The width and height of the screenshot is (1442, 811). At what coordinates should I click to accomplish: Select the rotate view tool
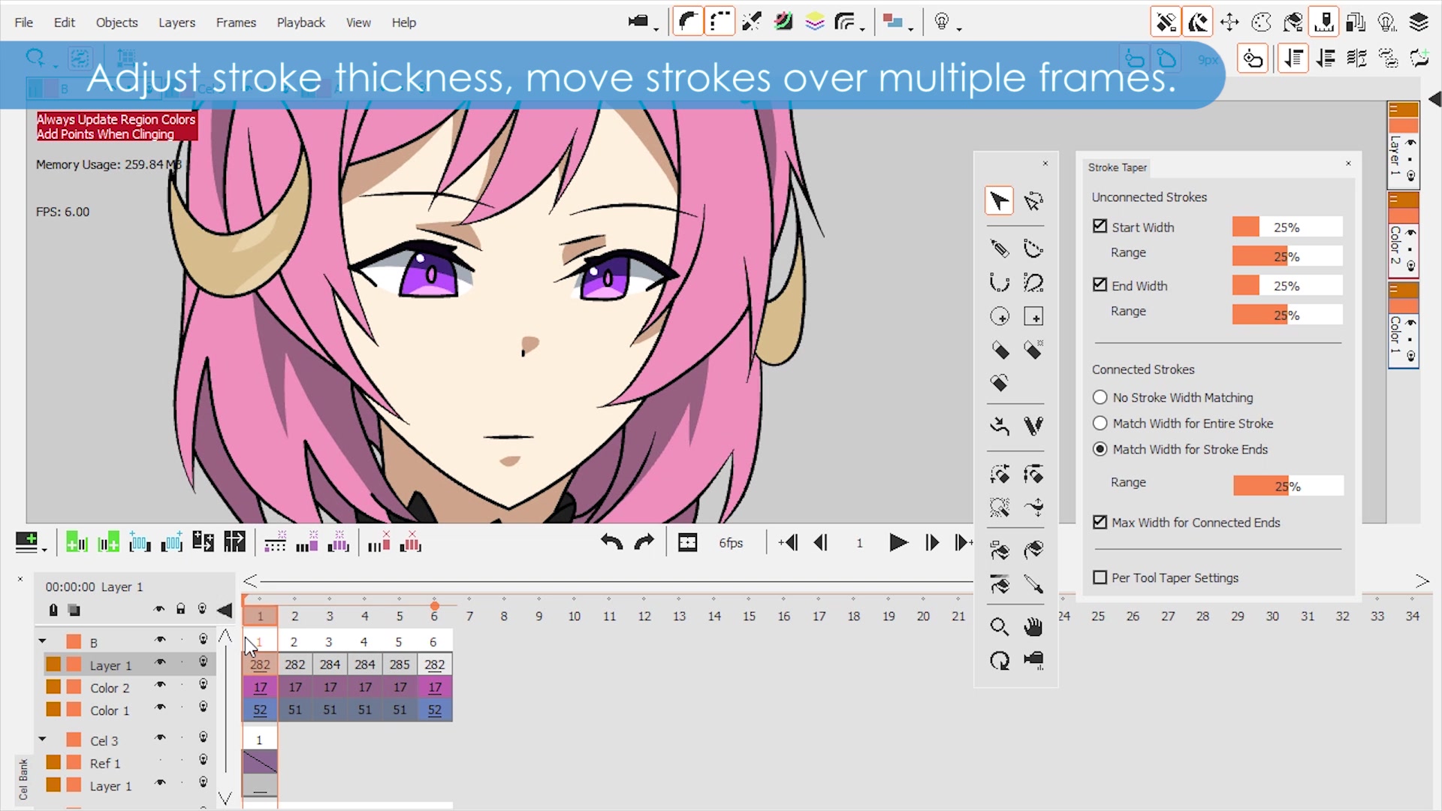[999, 661]
